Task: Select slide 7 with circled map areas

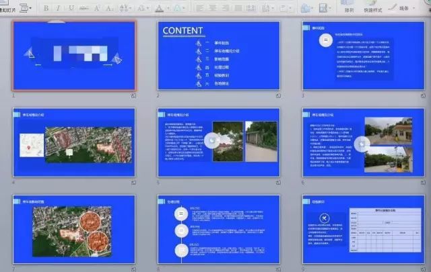Action: click(74, 229)
